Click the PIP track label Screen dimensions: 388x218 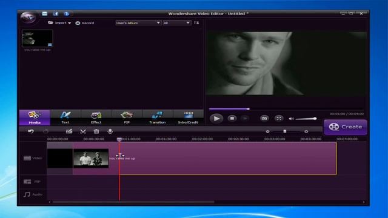pos(32,182)
